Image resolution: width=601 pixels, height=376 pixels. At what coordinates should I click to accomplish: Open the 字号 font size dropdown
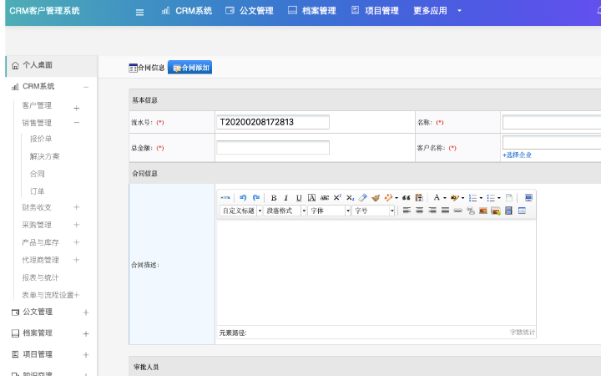(373, 211)
